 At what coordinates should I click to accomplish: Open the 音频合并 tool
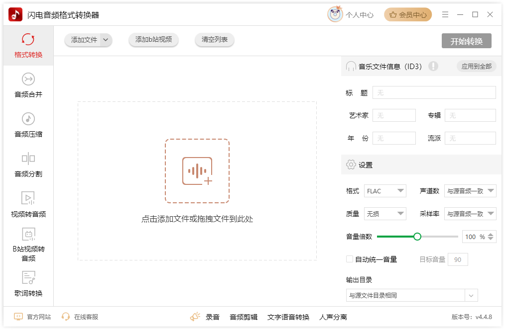coord(28,85)
